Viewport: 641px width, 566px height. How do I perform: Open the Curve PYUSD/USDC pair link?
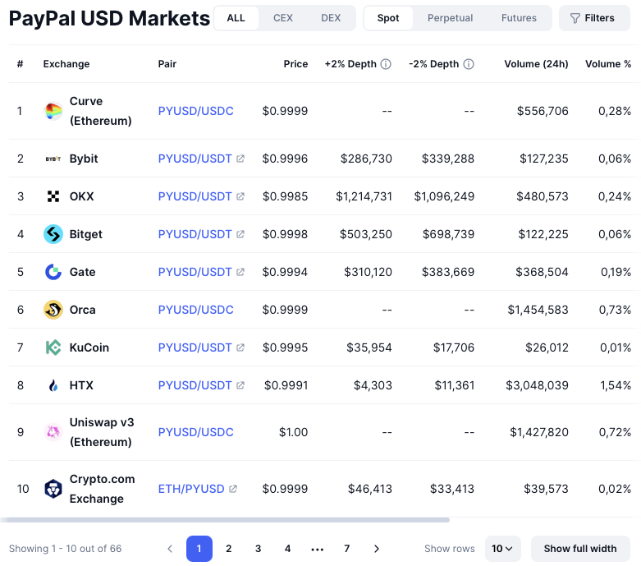coord(196,111)
